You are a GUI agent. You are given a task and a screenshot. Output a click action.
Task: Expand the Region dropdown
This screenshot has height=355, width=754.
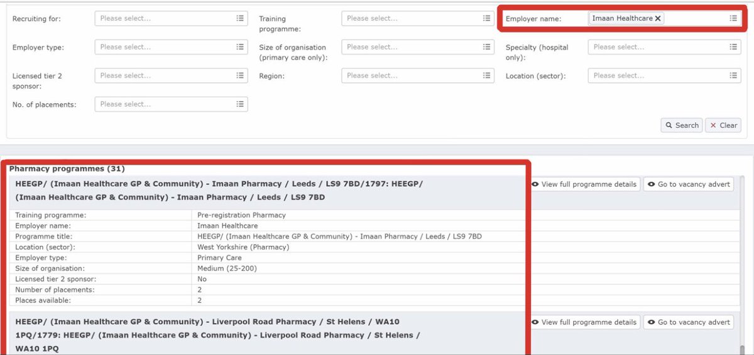(x=418, y=75)
